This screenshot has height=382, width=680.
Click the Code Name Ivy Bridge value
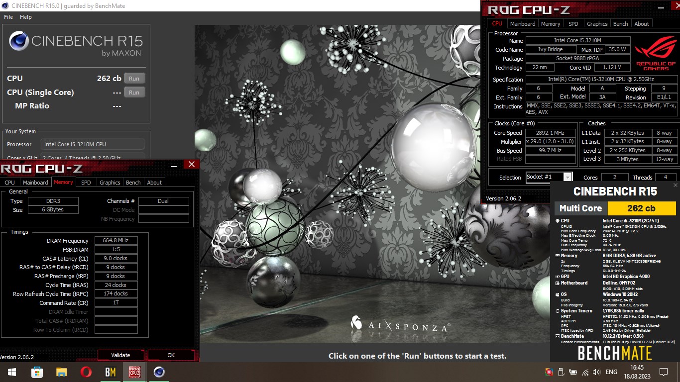[x=551, y=49]
